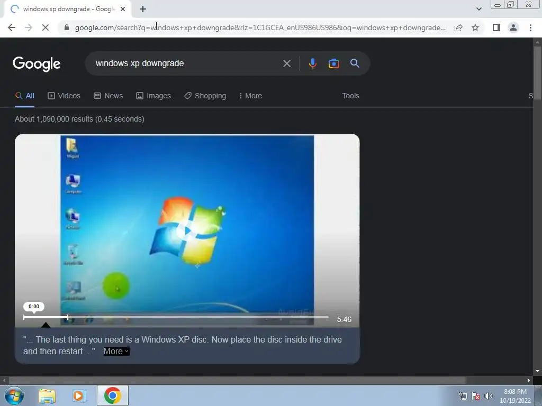The image size is (542, 406).
Task: Bookmark this page with the star
Action: (x=475, y=27)
